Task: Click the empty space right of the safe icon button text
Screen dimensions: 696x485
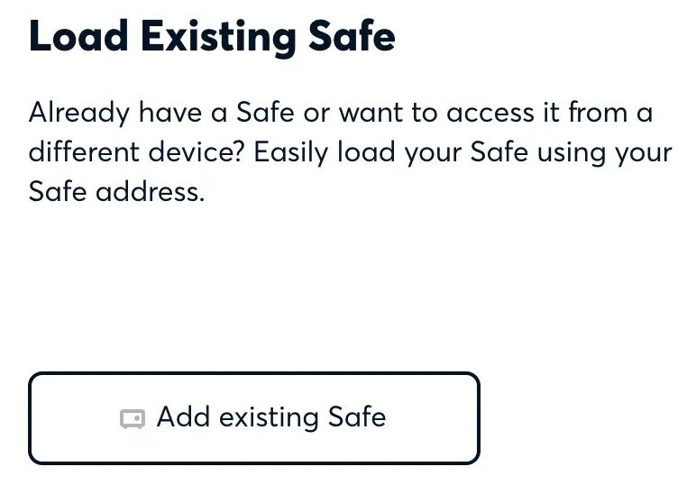Action: coord(433,418)
